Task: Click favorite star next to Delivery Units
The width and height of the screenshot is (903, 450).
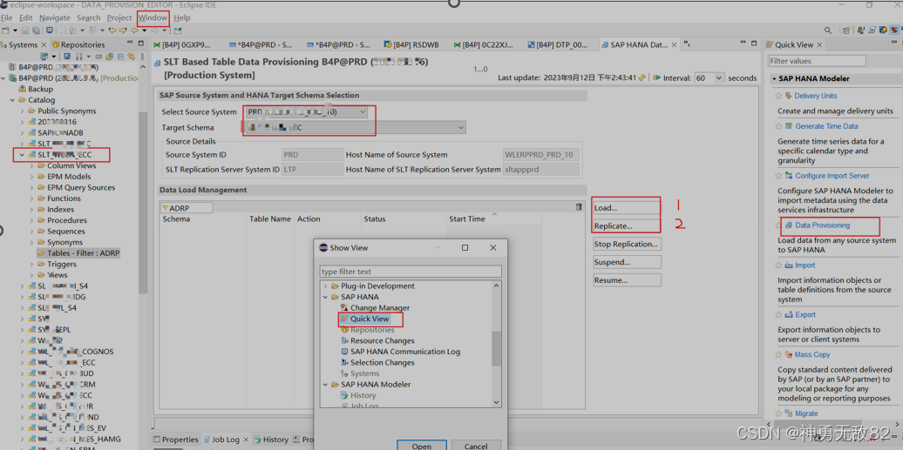Action: coord(778,96)
